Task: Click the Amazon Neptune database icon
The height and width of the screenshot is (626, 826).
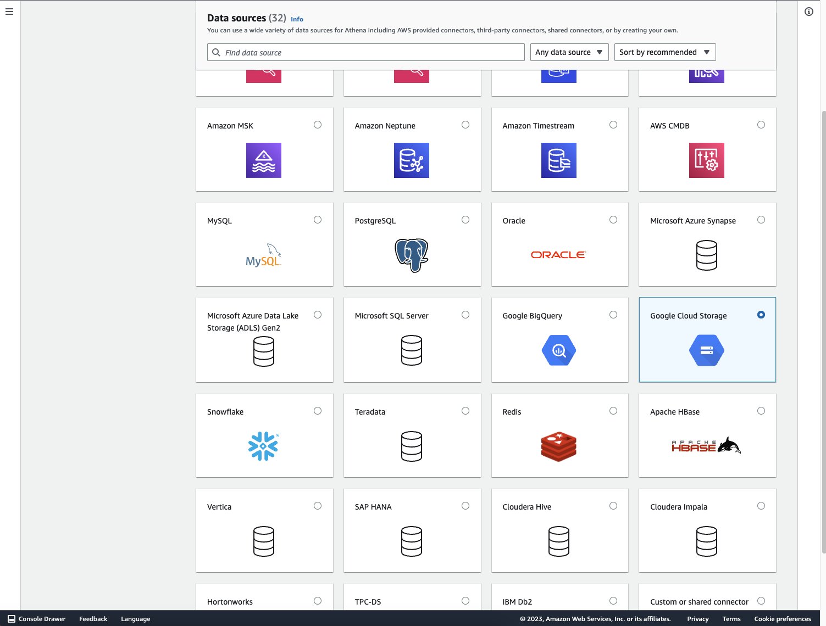Action: pos(412,160)
